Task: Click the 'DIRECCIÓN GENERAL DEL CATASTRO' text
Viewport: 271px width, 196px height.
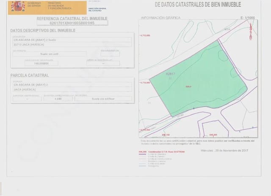Action: 97,9
